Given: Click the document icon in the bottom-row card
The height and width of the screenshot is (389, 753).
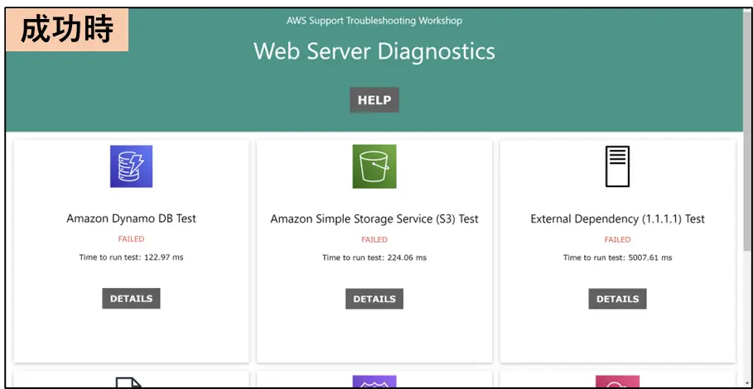Looking at the screenshot, I should click(x=130, y=382).
